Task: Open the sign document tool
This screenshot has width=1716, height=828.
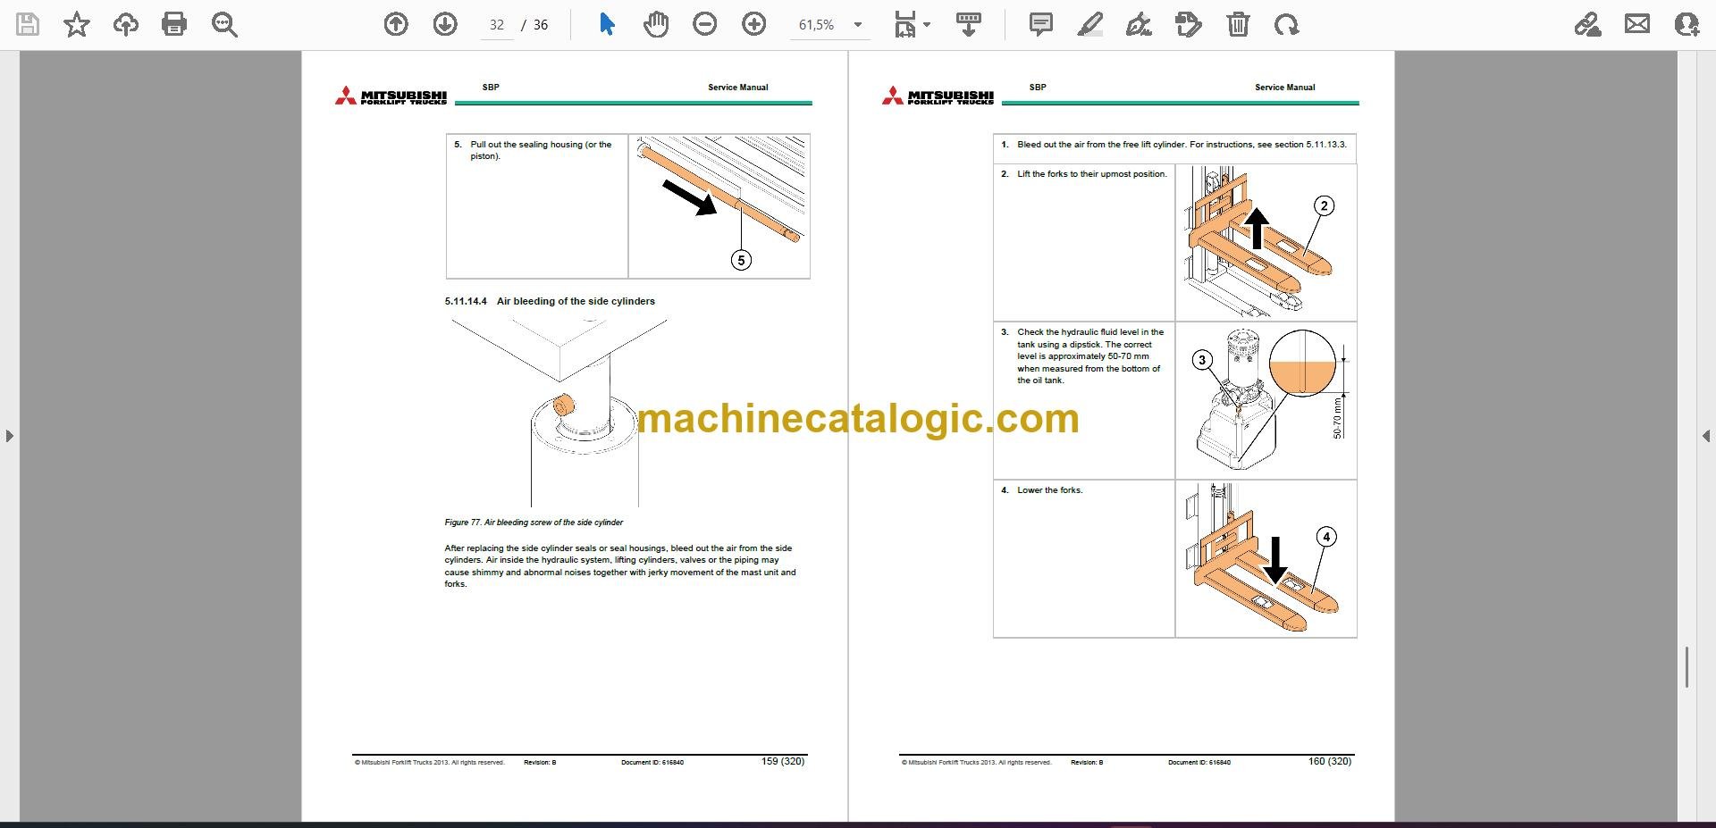Action: click(1139, 24)
